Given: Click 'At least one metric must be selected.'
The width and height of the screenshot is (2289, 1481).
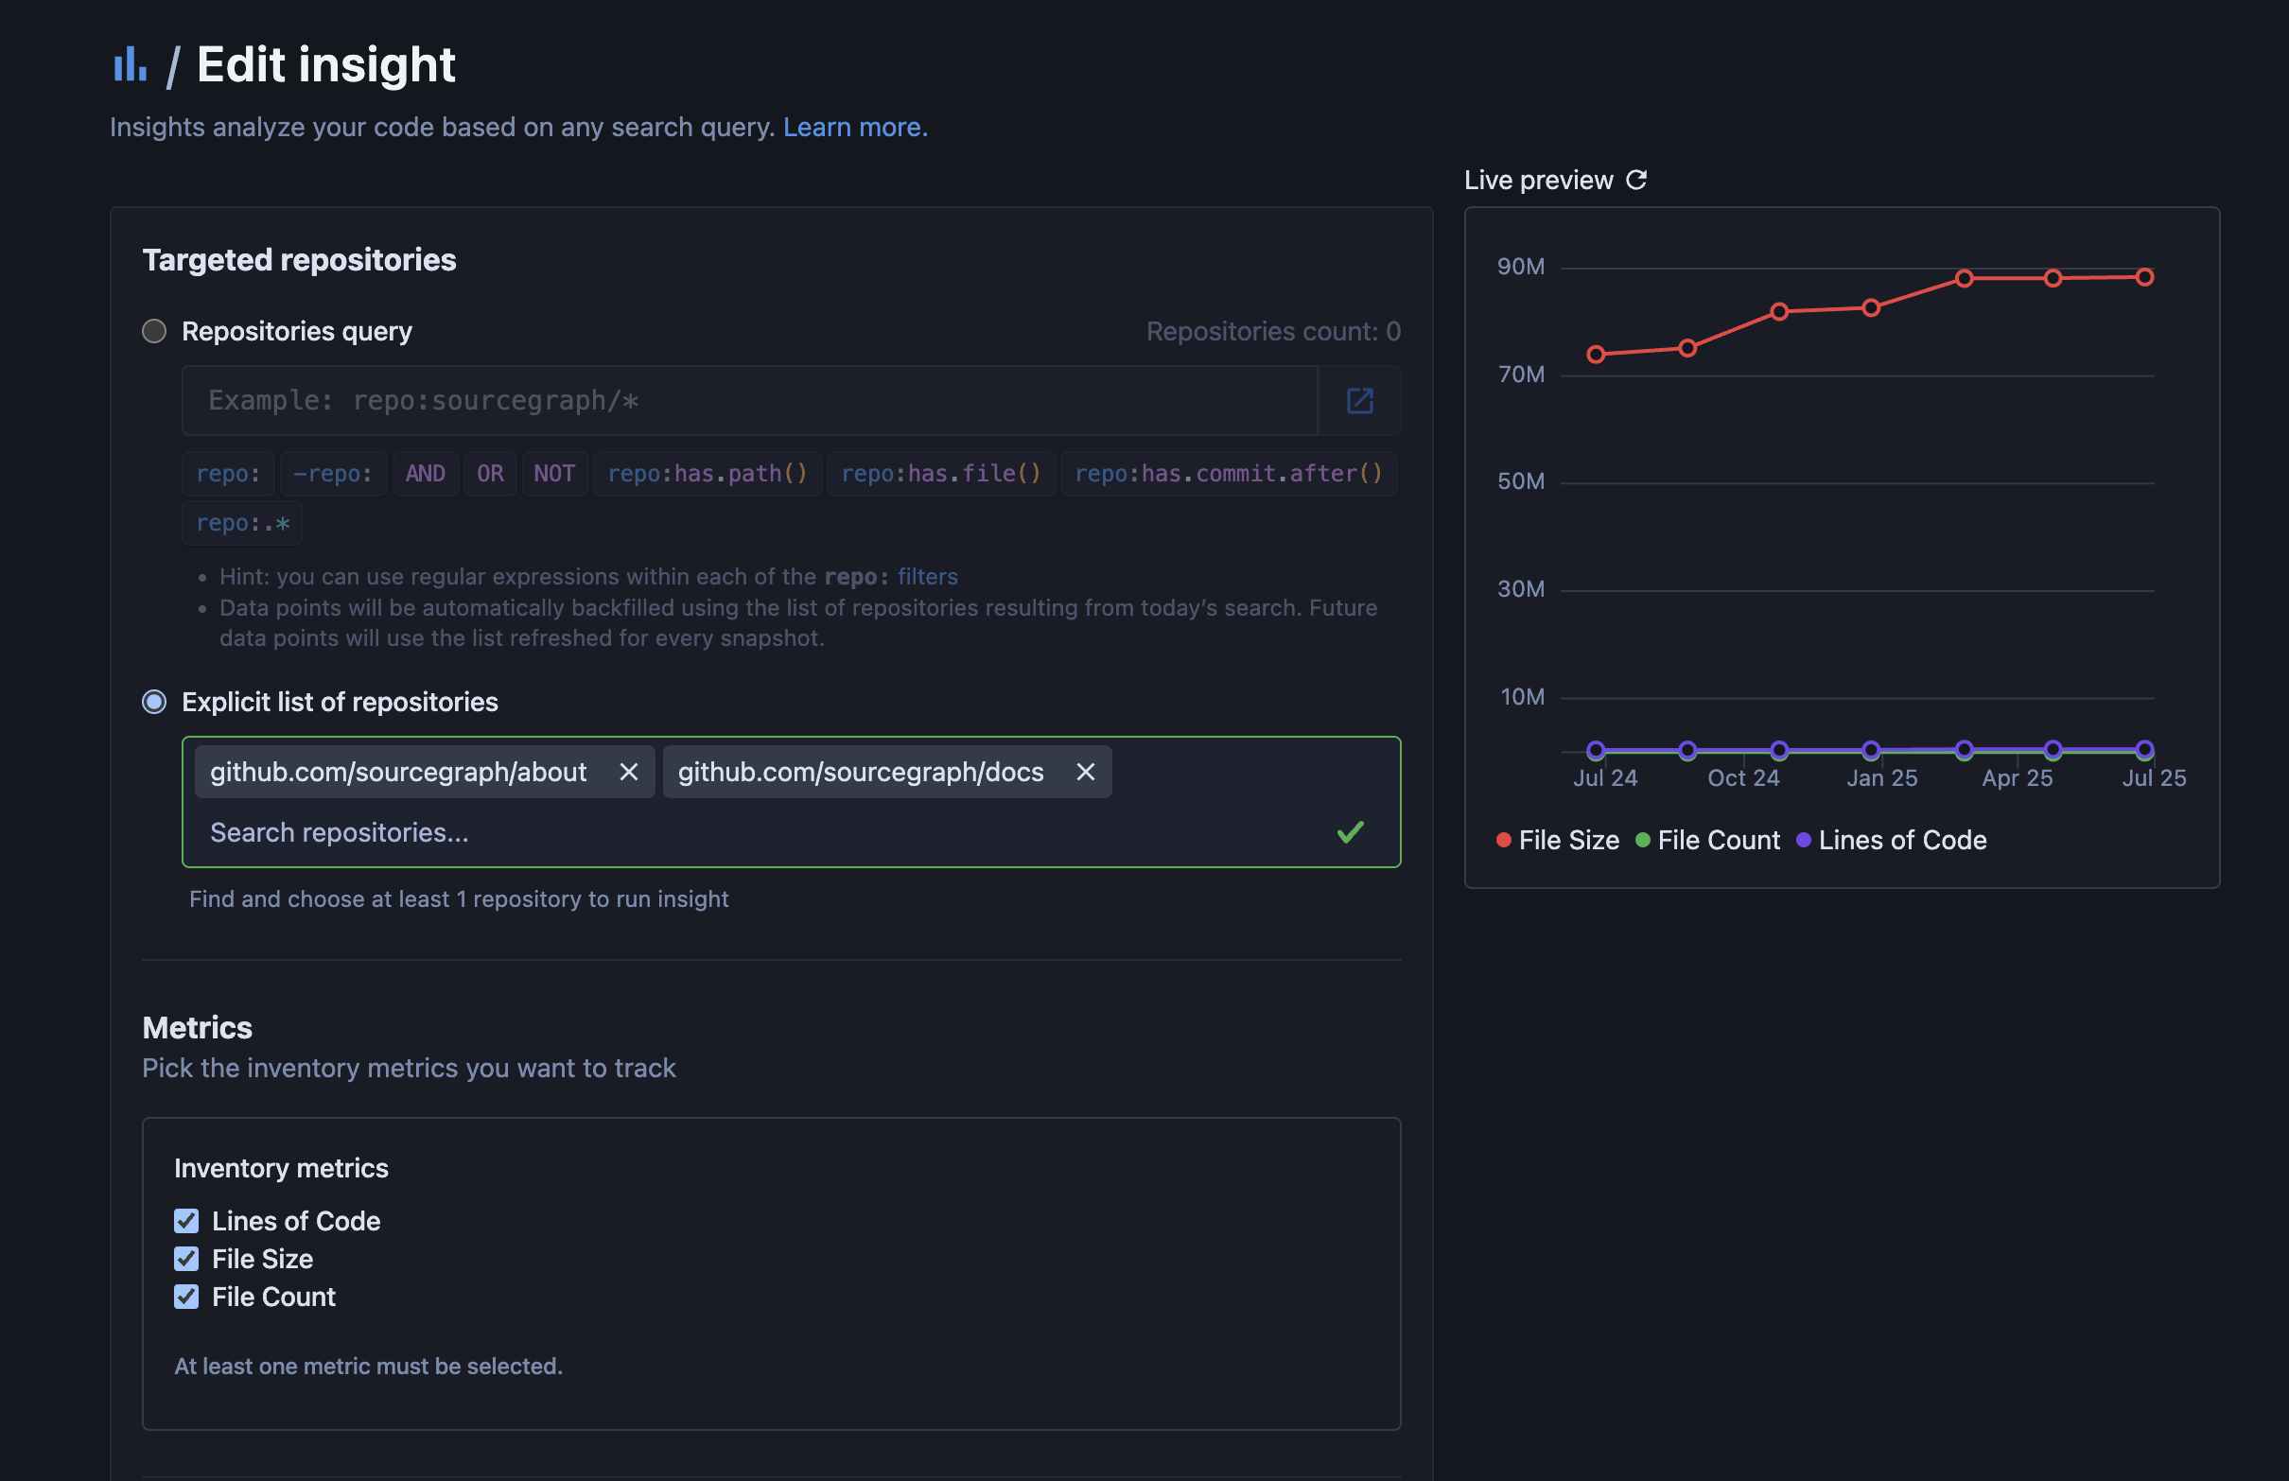Looking at the screenshot, I should coord(368,1367).
